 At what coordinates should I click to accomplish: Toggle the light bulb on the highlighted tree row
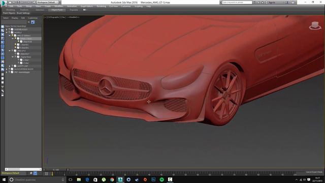click(x=15, y=39)
